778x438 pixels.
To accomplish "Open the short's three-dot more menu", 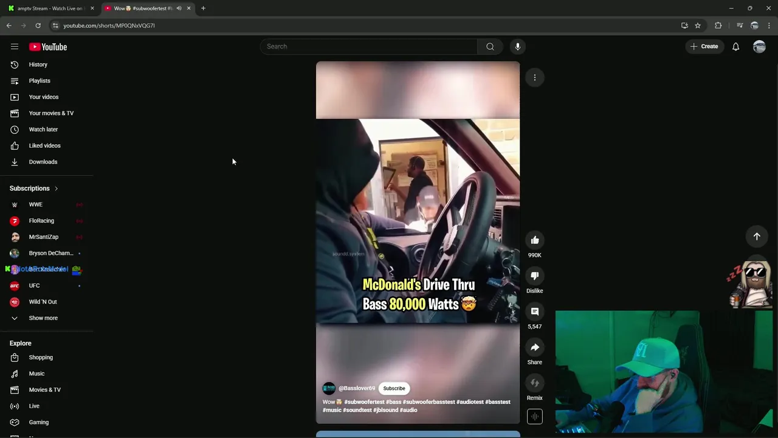I will [535, 77].
